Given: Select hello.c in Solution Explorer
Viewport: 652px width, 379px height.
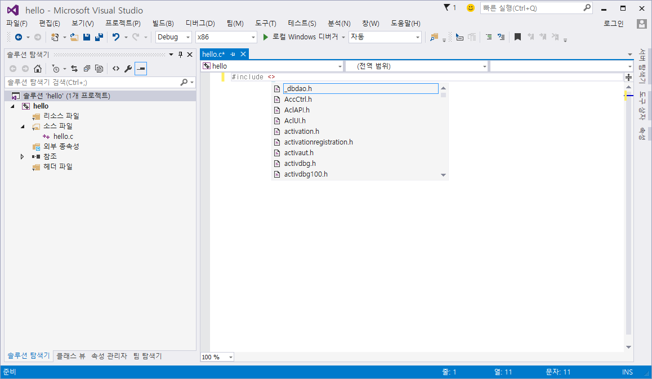Looking at the screenshot, I should click(63, 137).
